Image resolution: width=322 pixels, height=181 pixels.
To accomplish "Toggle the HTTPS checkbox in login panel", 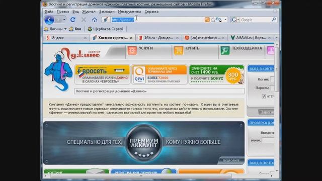I will pyautogui.click(x=264, y=97).
